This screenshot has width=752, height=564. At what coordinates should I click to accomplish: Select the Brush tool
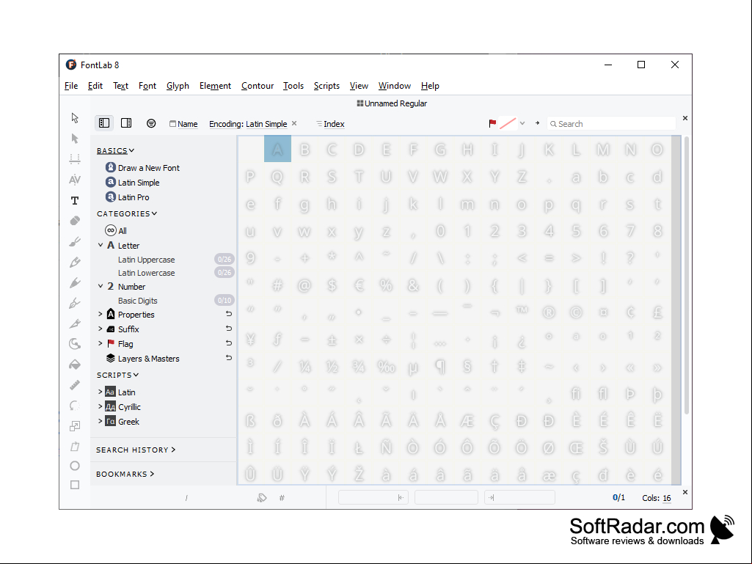coord(75,241)
